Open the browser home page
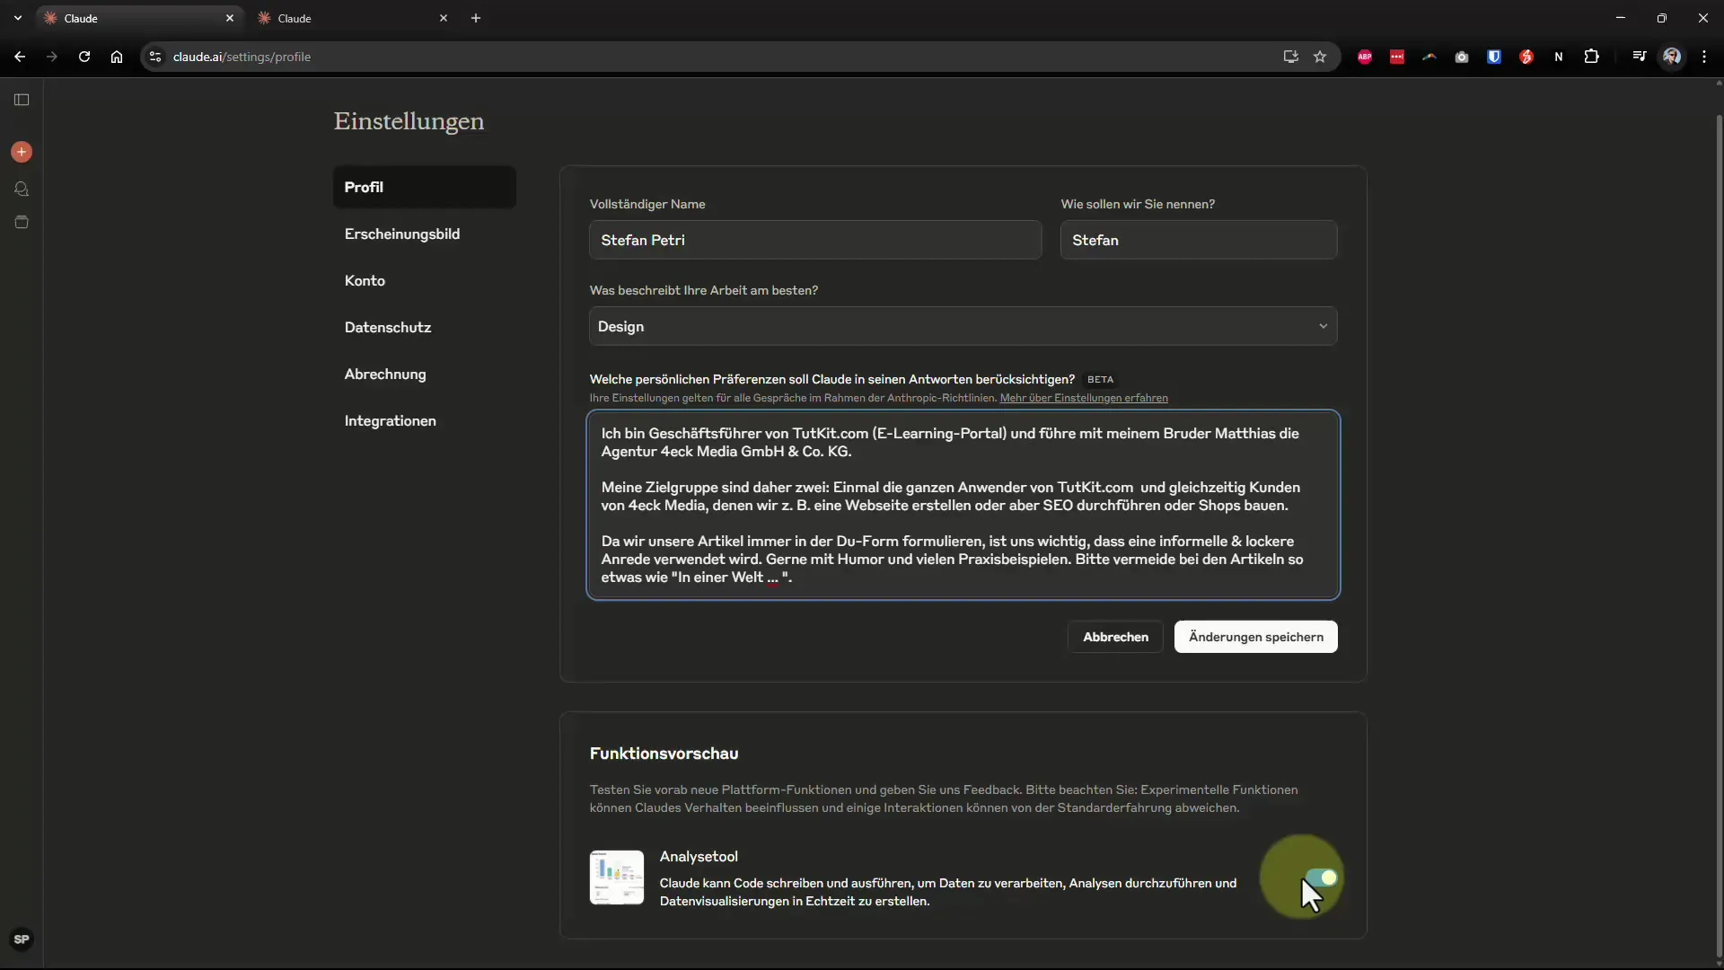The height and width of the screenshot is (970, 1724). pyautogui.click(x=117, y=57)
